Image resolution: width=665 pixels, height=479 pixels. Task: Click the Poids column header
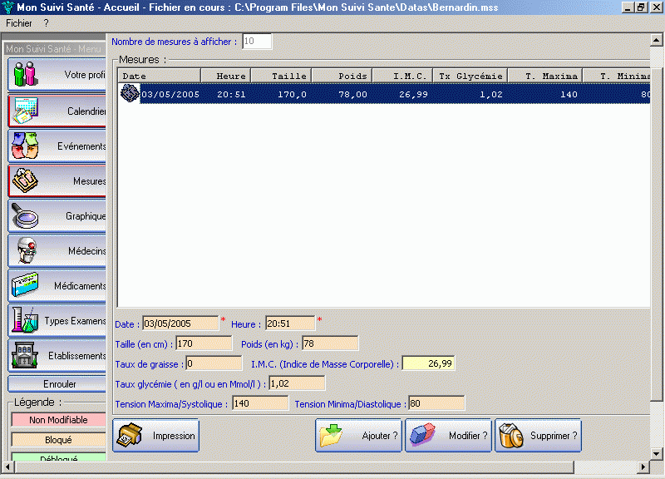pyautogui.click(x=342, y=76)
